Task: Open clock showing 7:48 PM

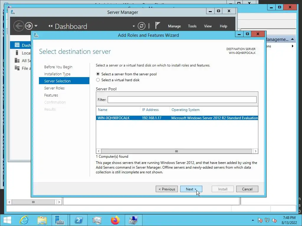Action: [289, 220]
